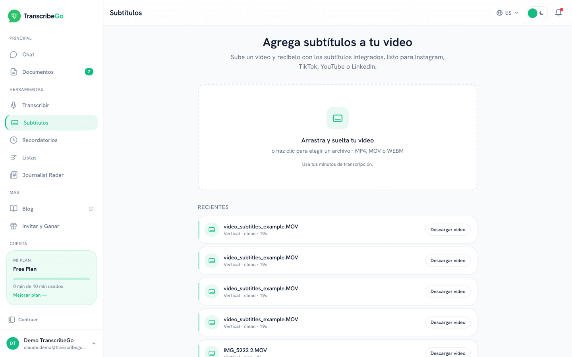Expand the Demo TranscribeGo account menu chevron
This screenshot has height=357, width=572.
coord(94,344)
